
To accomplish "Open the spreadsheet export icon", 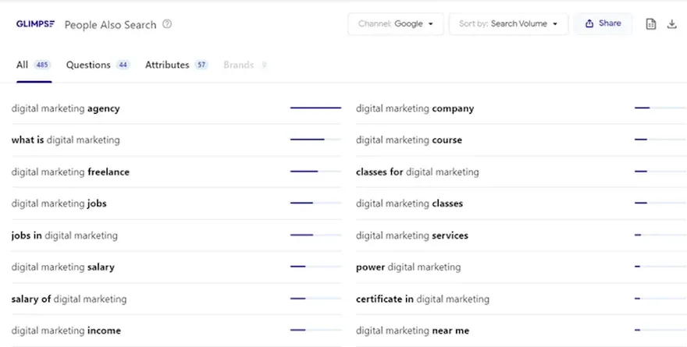I will point(651,24).
